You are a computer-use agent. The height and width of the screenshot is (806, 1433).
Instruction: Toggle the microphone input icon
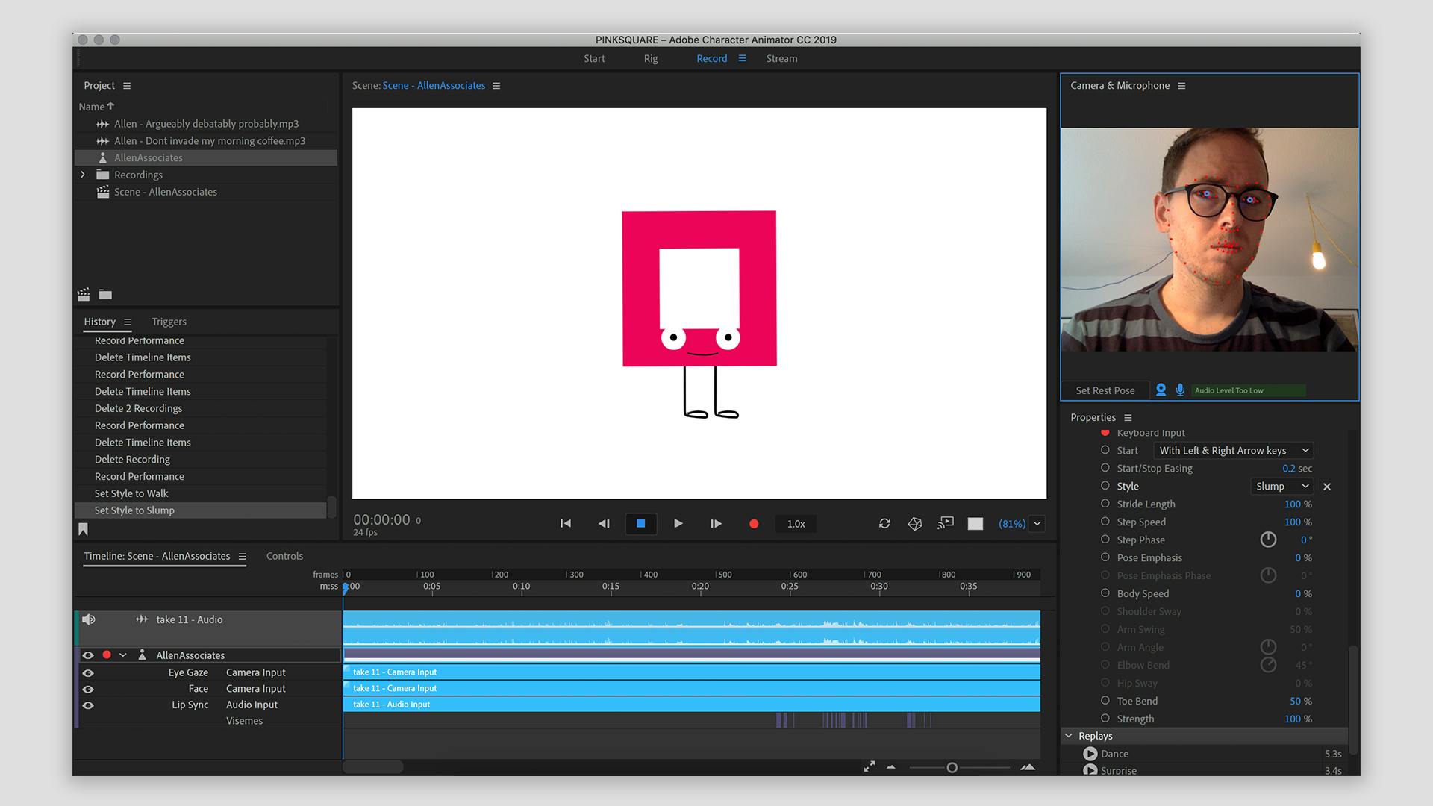(1180, 390)
